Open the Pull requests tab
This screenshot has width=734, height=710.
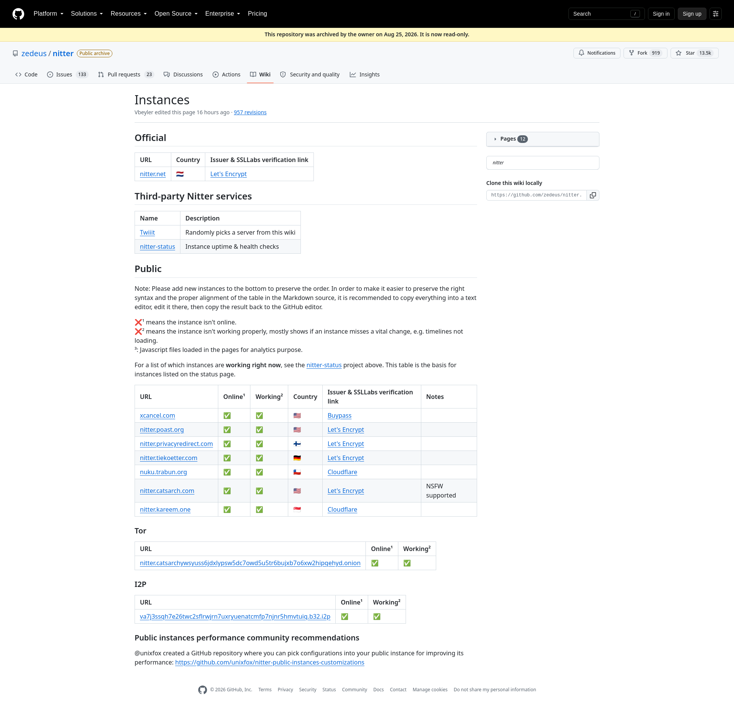click(x=126, y=75)
